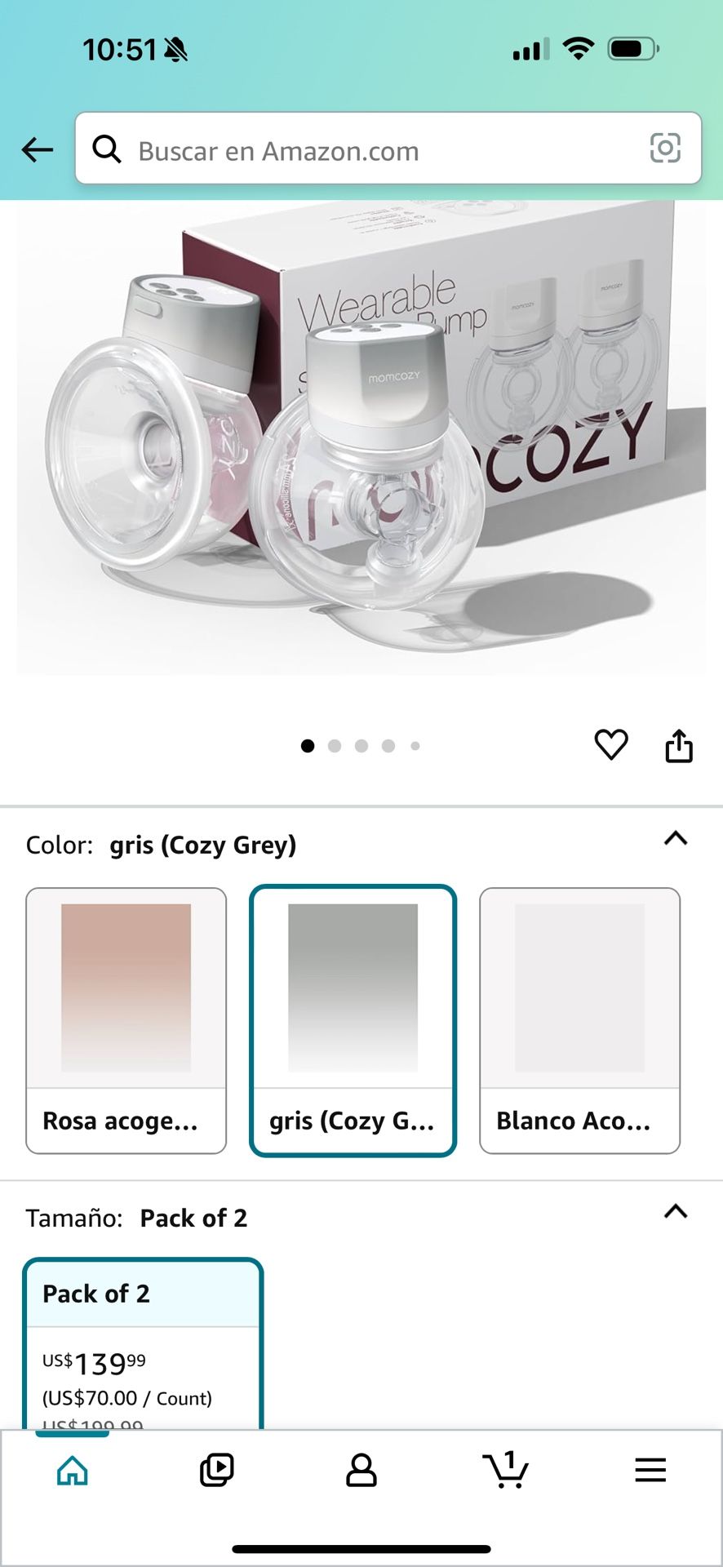Open the account profile icon
Viewport: 723px width, 1567px height.
click(361, 1471)
